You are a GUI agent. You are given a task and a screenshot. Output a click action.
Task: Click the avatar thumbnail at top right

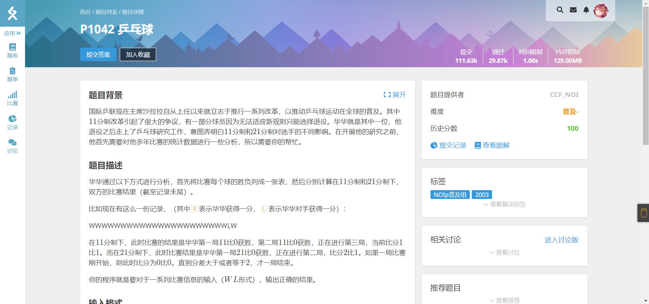tap(602, 10)
